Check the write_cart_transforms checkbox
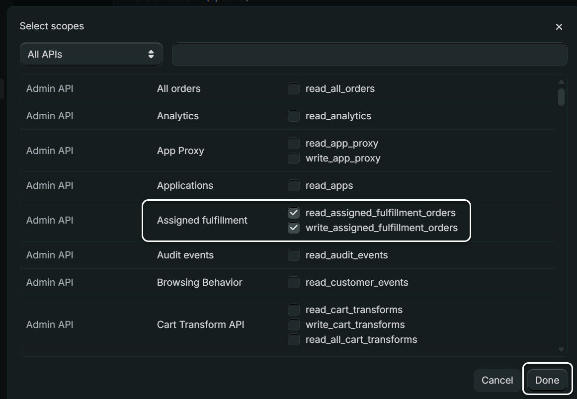 (x=293, y=324)
